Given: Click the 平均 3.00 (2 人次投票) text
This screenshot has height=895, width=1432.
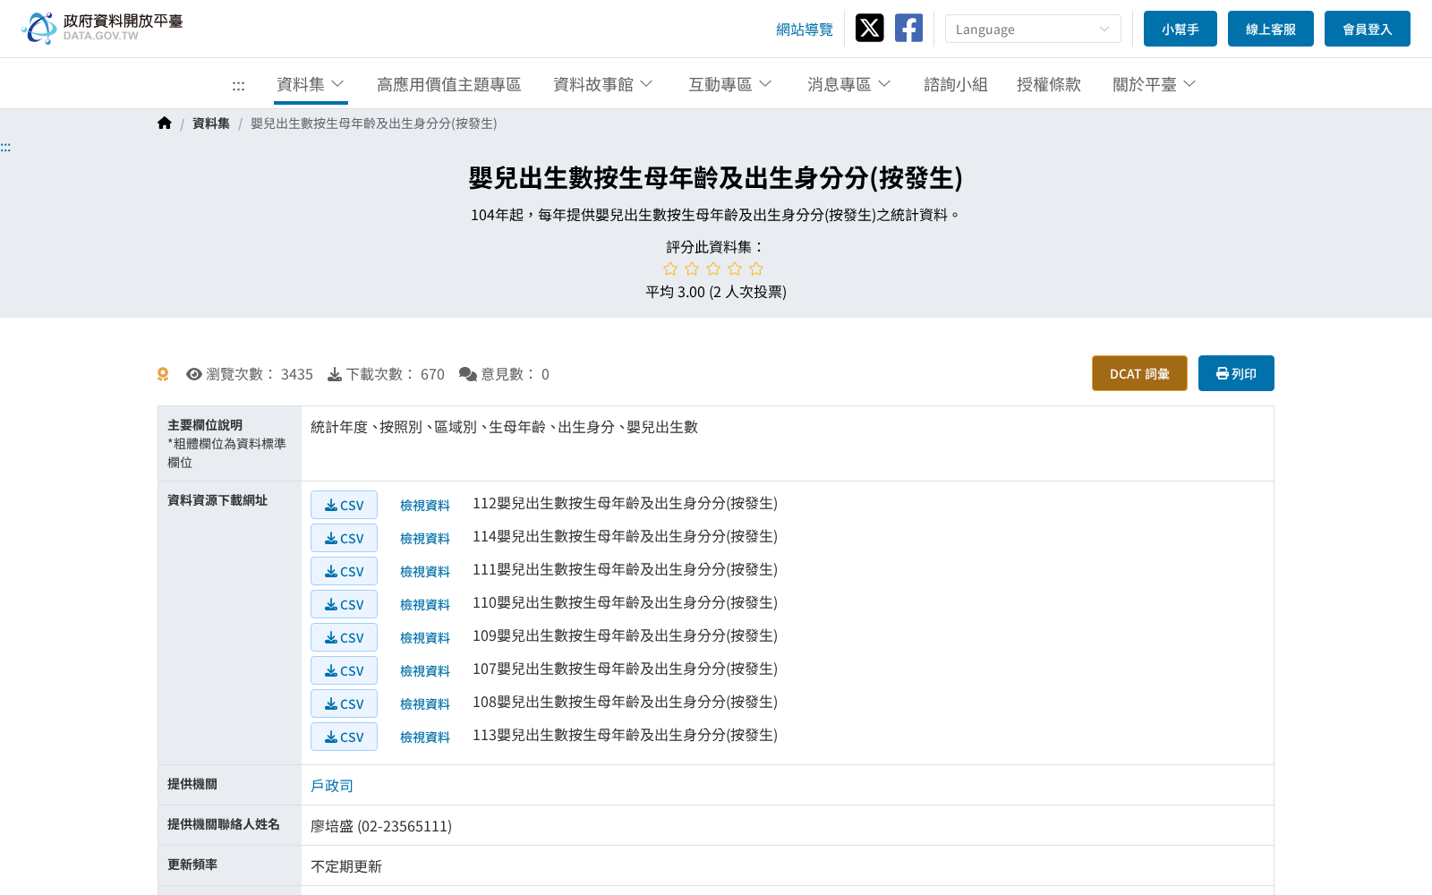Looking at the screenshot, I should [x=716, y=292].
